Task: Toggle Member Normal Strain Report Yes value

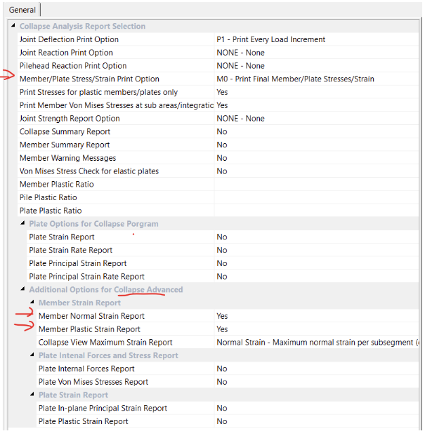Action: pos(317,316)
